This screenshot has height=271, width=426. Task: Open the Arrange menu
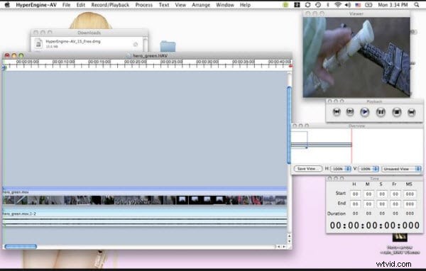coord(201,5)
